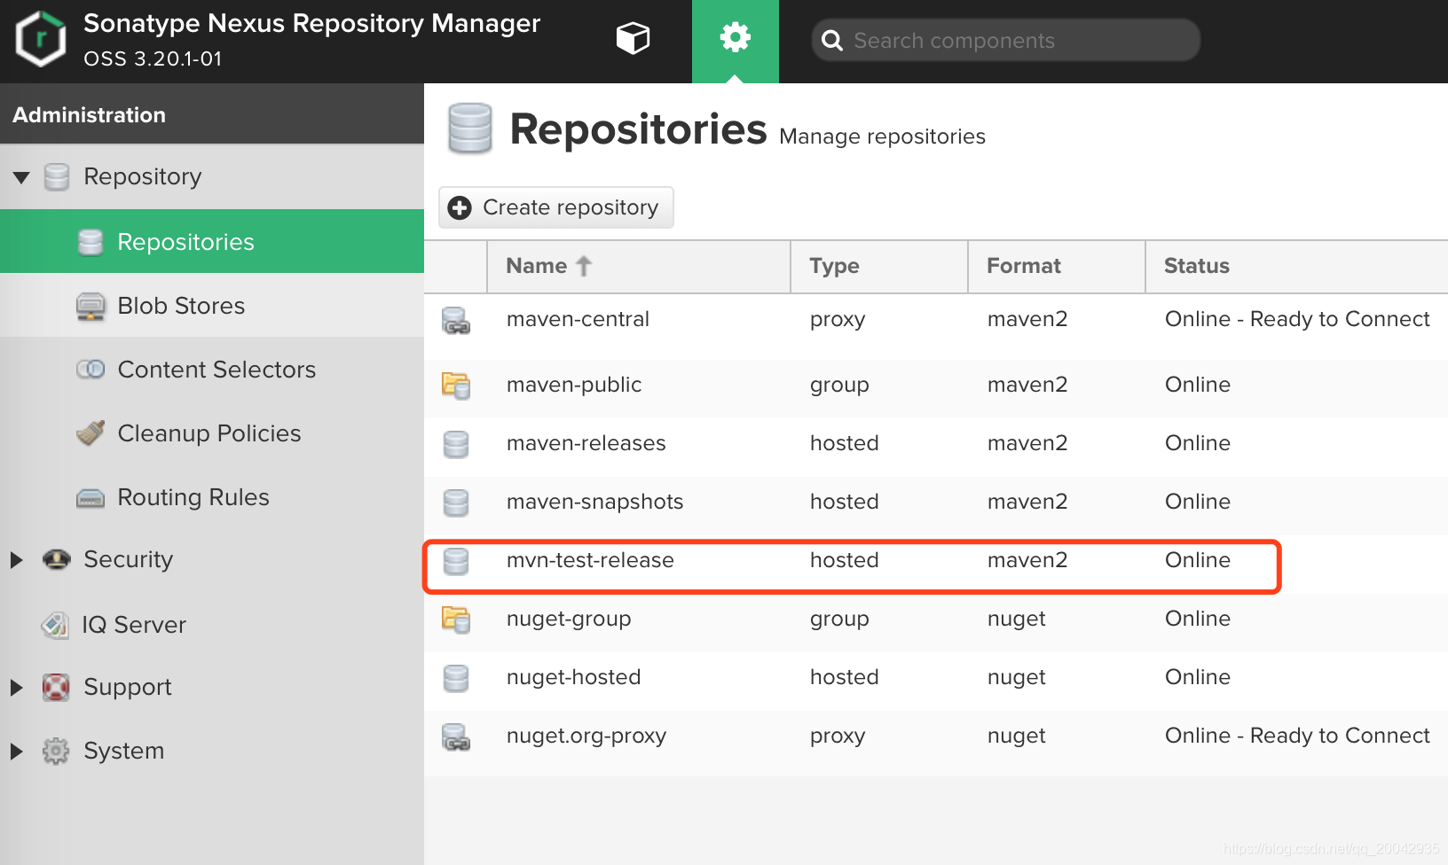
Task: Click the Administration gear icon
Action: [735, 38]
